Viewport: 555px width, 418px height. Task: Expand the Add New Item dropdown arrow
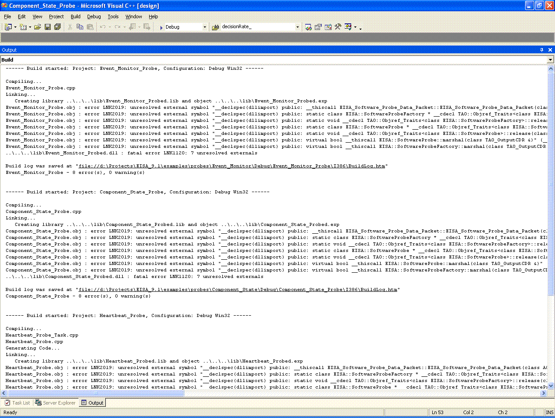(x=30, y=27)
